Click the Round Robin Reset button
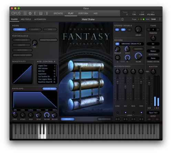The image size is (172, 153). [22, 55]
